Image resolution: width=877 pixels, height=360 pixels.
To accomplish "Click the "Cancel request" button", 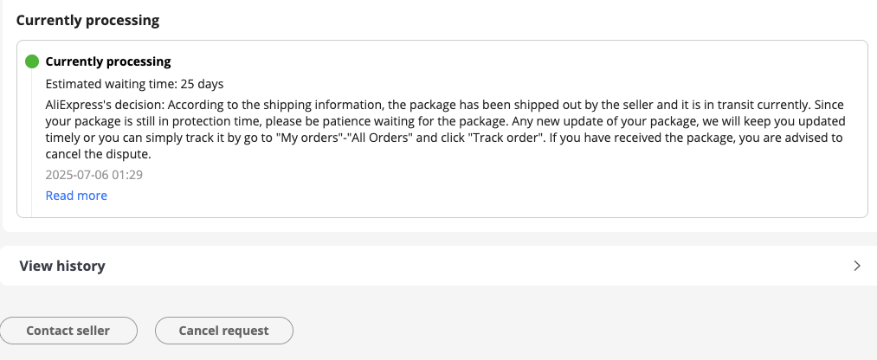I will click(223, 331).
